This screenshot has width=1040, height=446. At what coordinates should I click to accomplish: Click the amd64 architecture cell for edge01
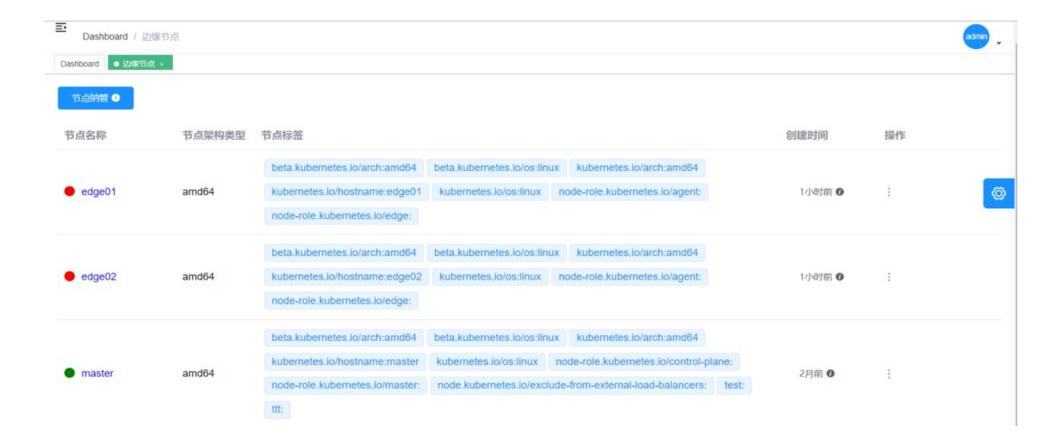(x=198, y=191)
